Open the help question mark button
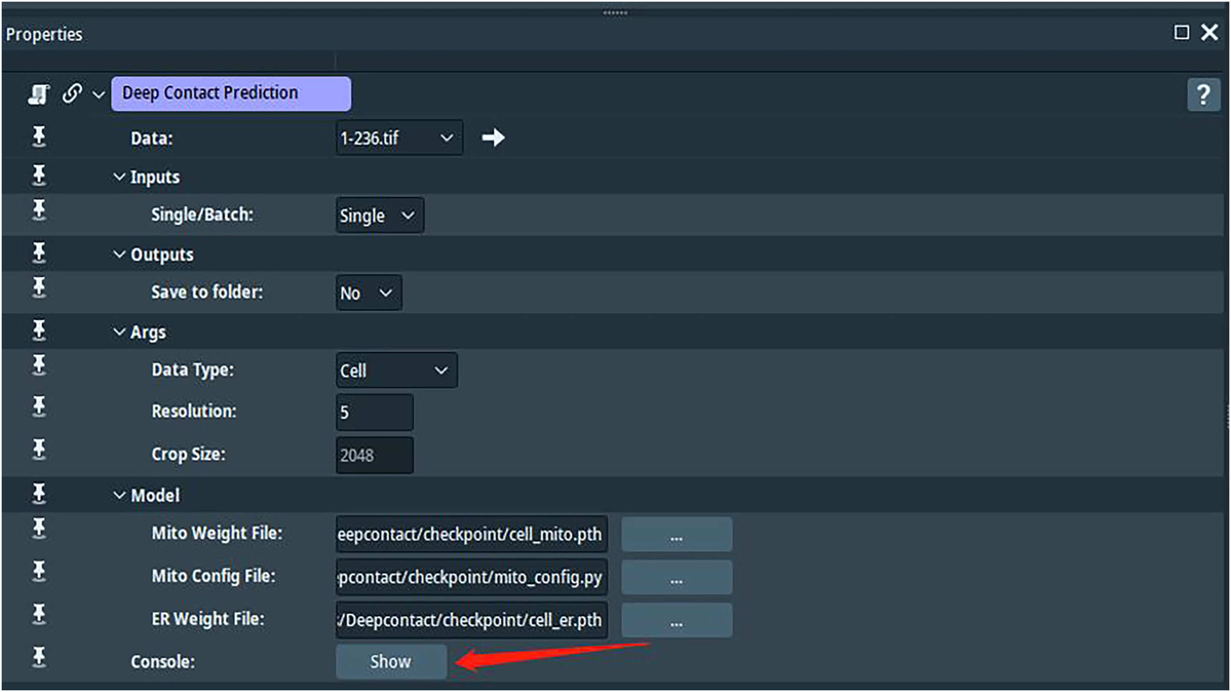 (1203, 95)
